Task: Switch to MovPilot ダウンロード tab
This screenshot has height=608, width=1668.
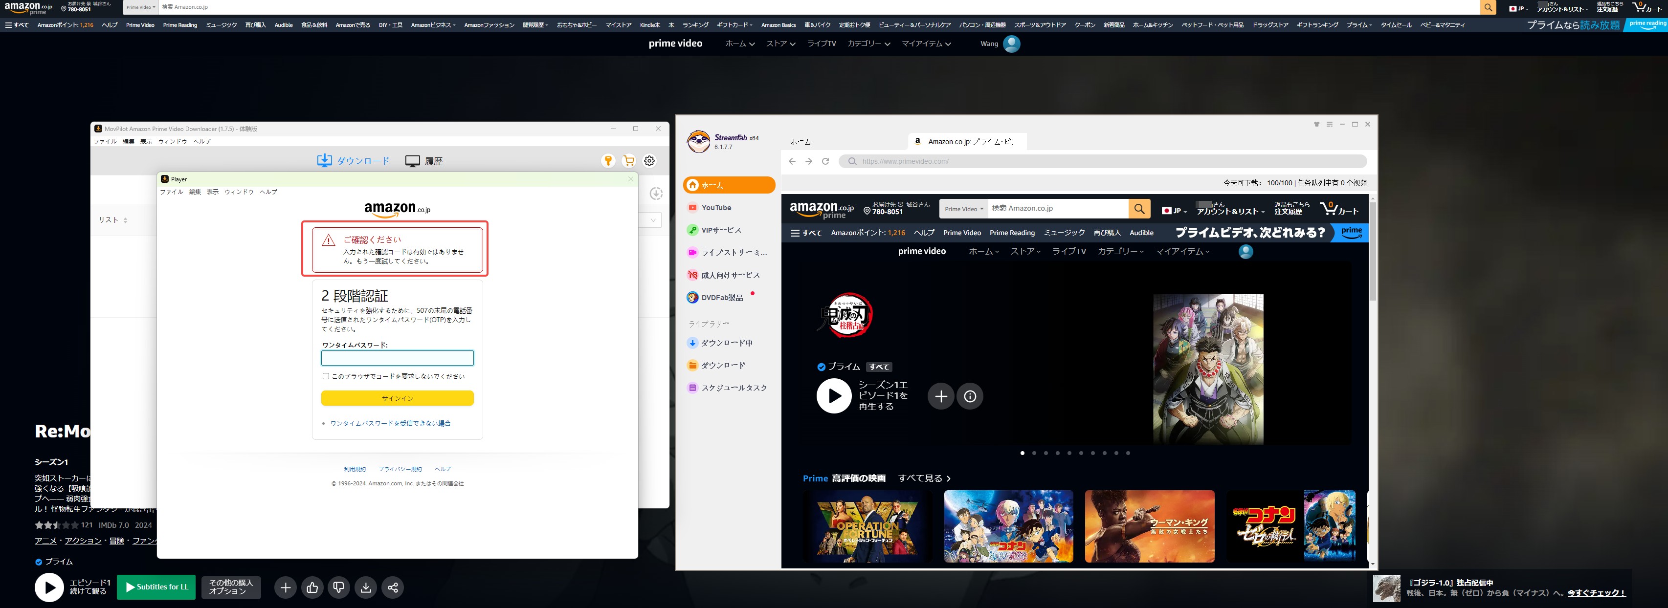Action: pos(354,161)
